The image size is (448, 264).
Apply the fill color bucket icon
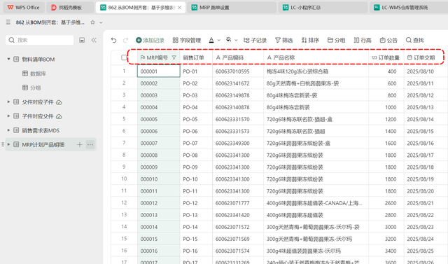tap(229, 41)
